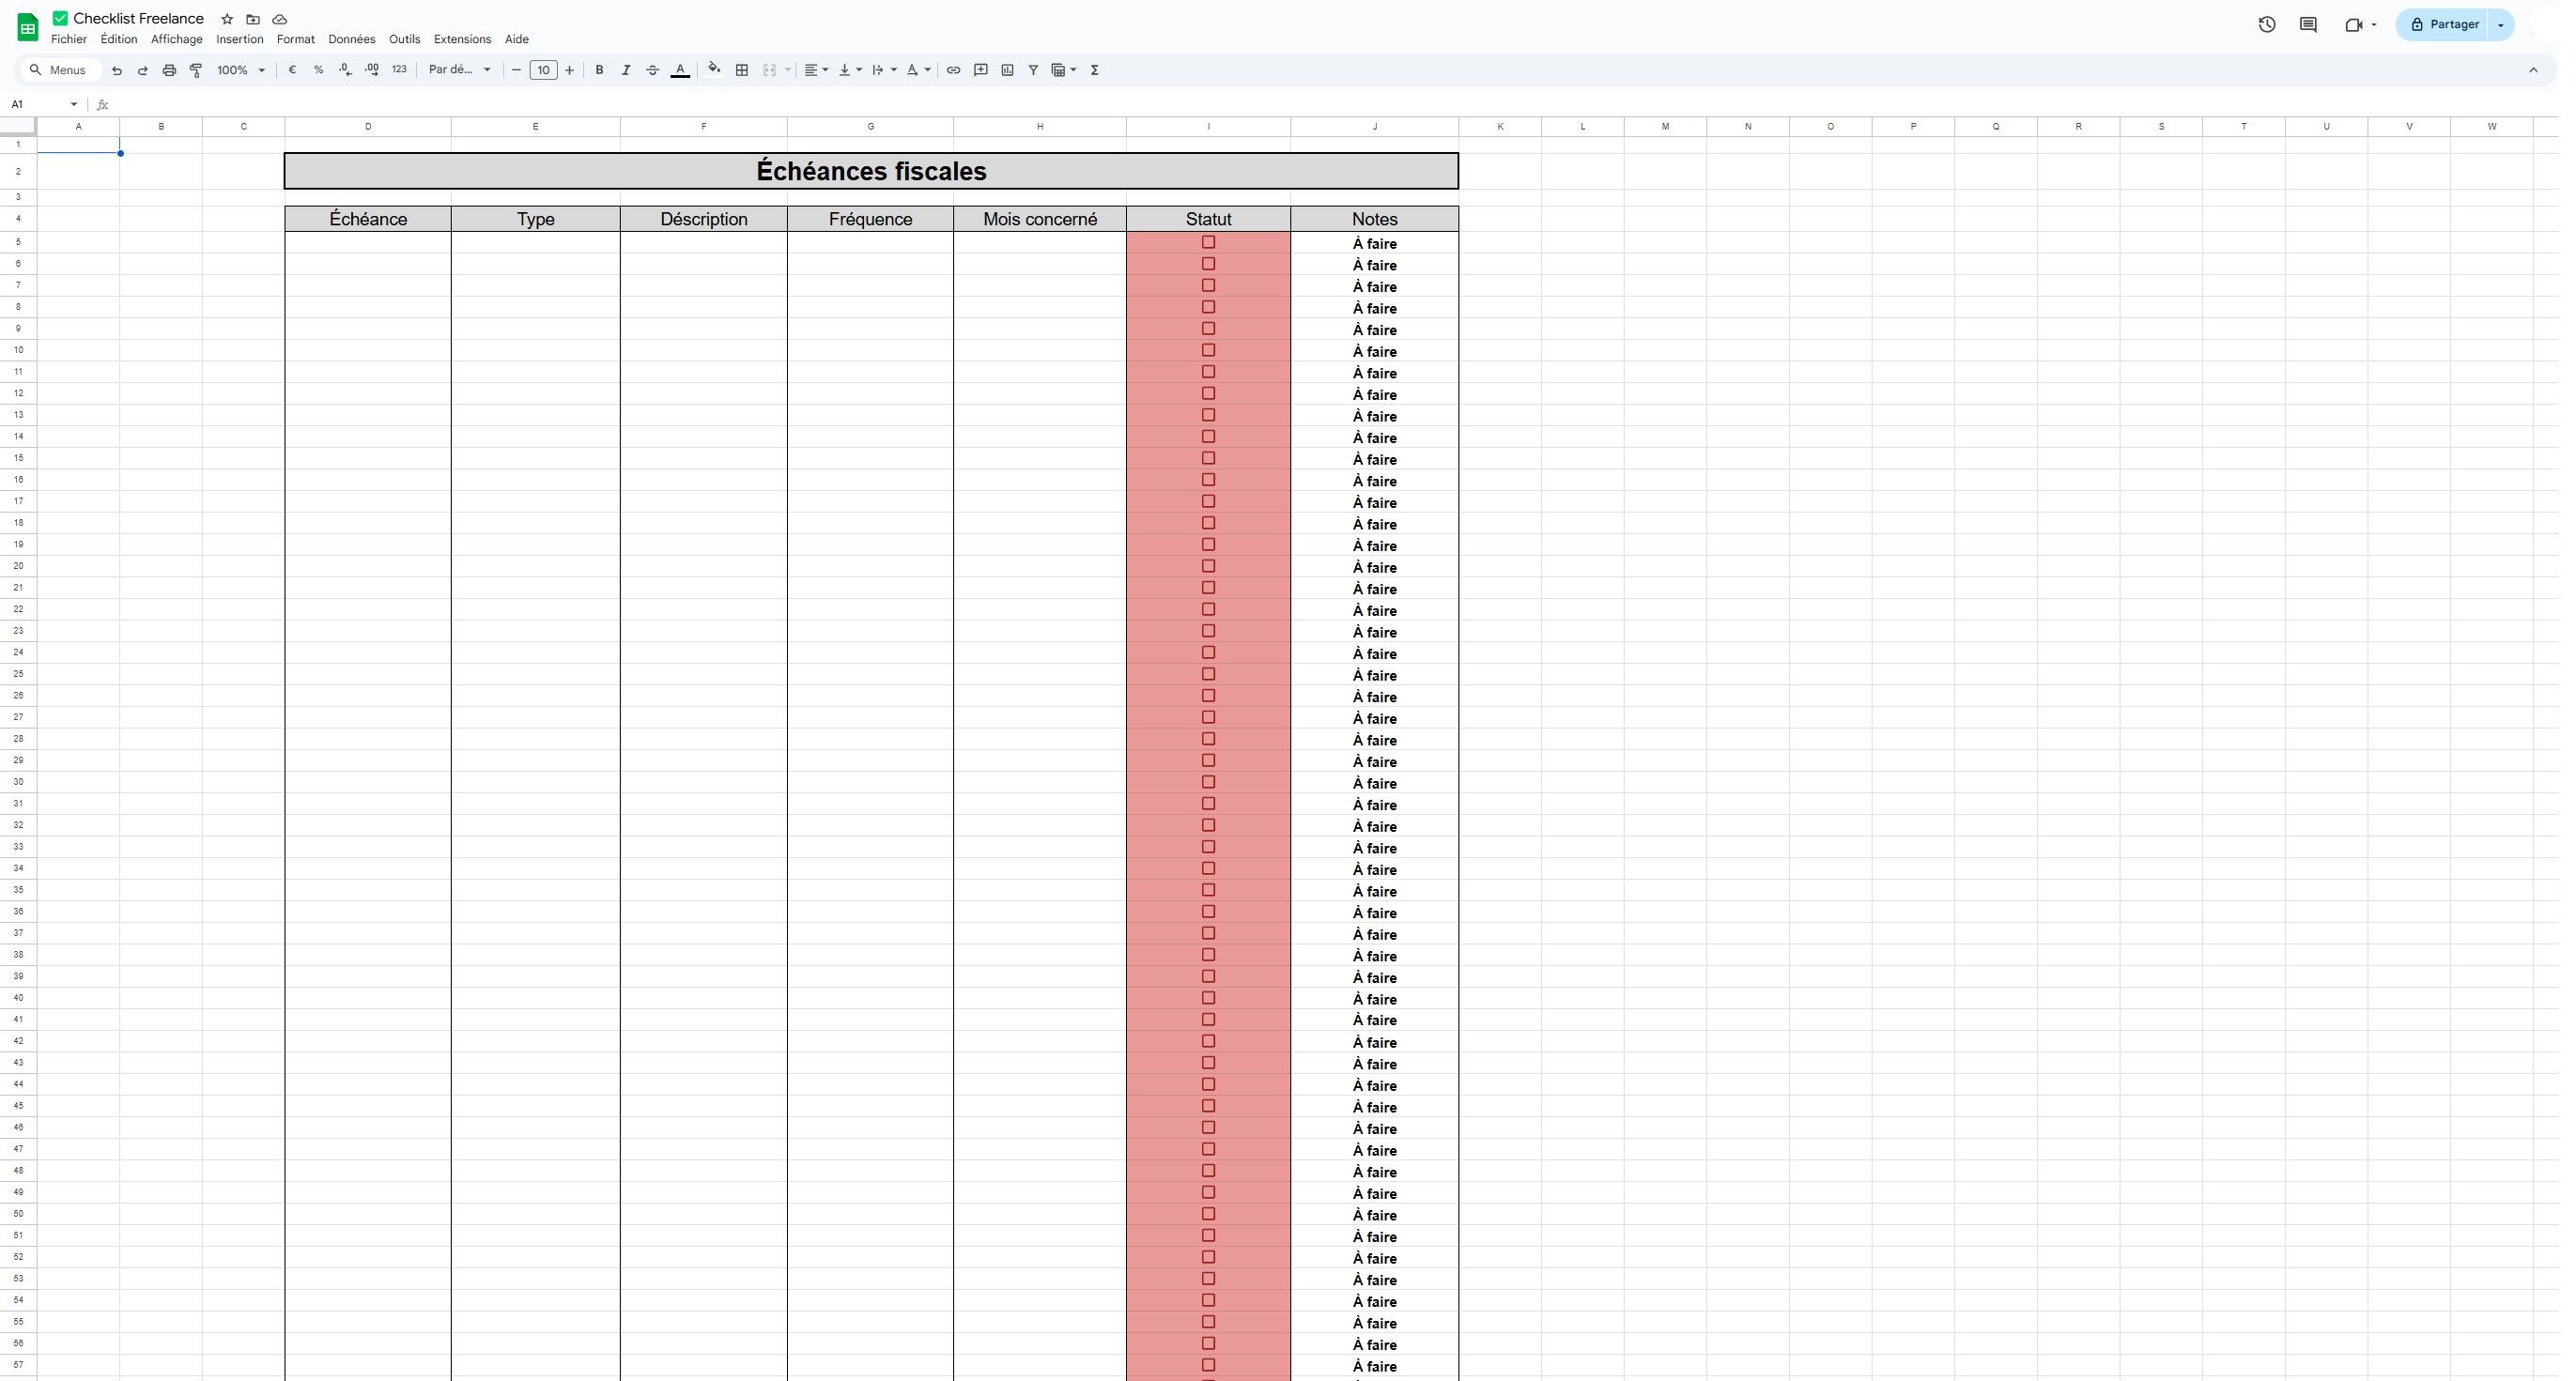Tick the Statut checkbox in row 17
2576x1381 pixels.
[x=1208, y=501]
